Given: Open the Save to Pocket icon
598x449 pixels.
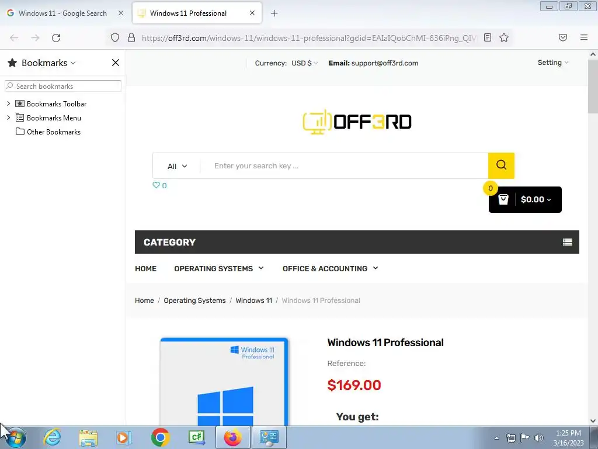Looking at the screenshot, I should pyautogui.click(x=562, y=37).
